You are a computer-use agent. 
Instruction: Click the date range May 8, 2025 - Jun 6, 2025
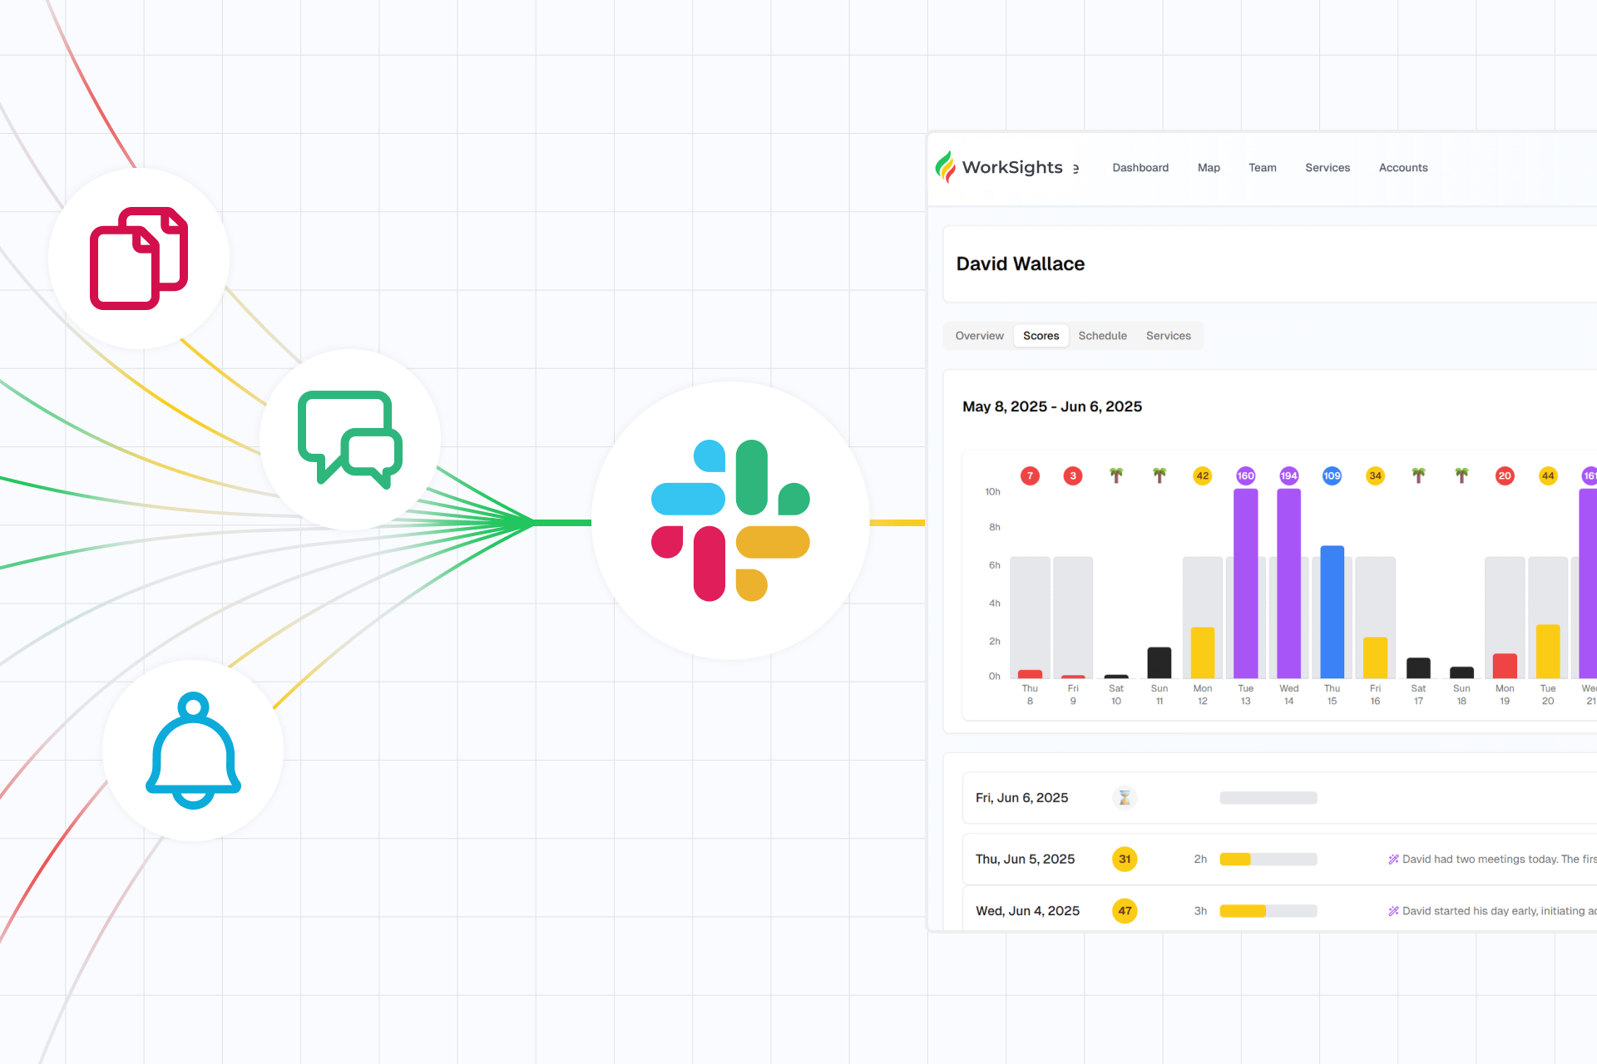coord(1052,406)
